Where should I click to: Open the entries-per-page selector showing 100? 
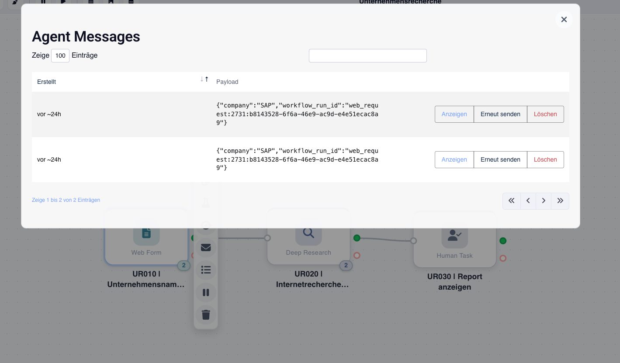(x=60, y=56)
